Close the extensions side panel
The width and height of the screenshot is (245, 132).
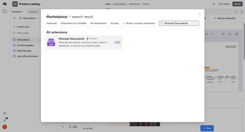[x=242, y=12]
